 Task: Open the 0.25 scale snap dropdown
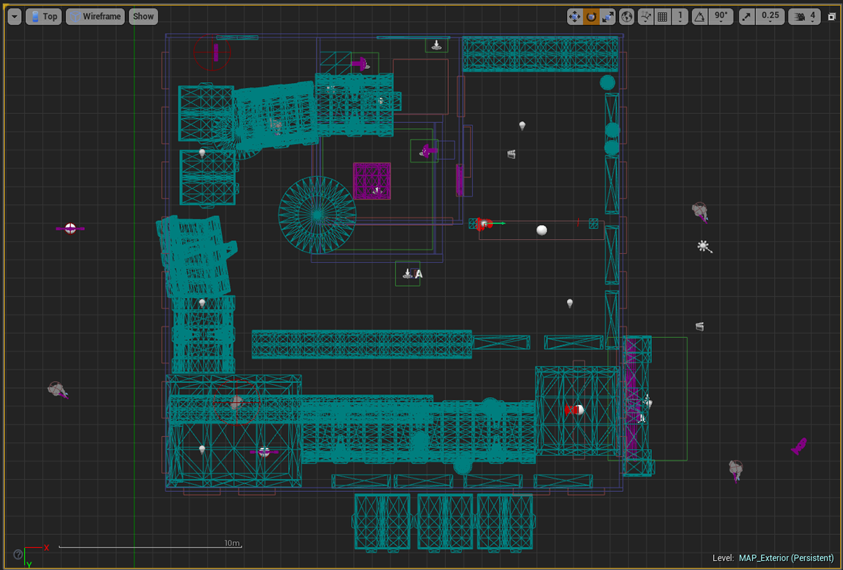click(771, 16)
